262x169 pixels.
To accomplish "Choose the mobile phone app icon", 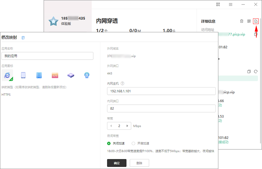I will tap(23, 75).
